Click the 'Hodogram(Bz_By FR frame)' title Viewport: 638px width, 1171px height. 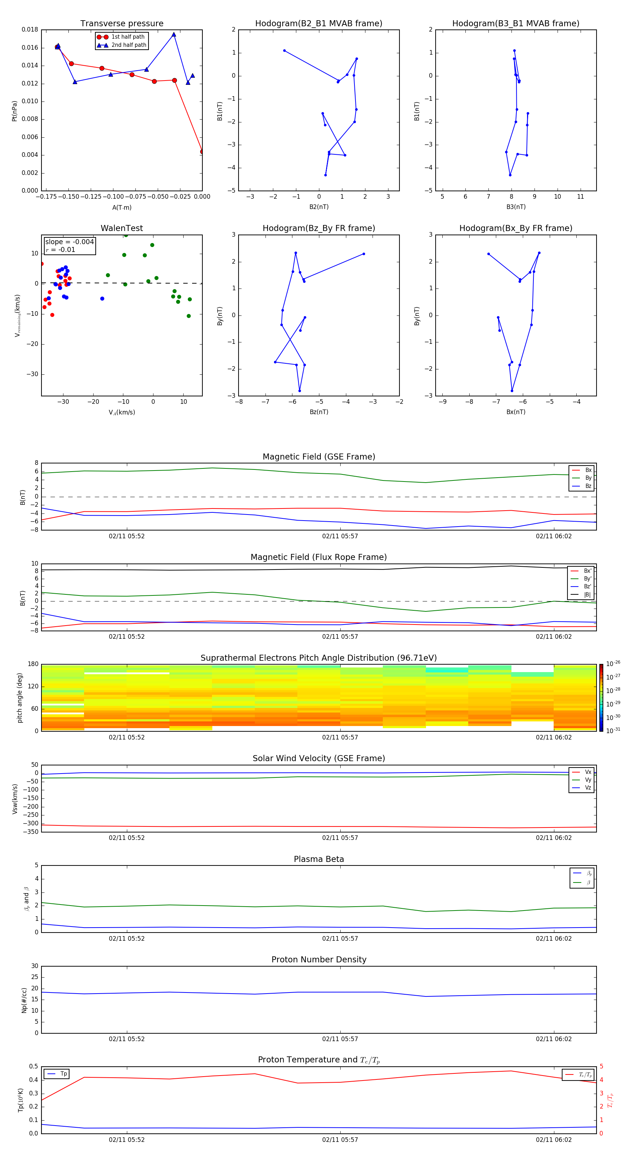pyautogui.click(x=319, y=228)
